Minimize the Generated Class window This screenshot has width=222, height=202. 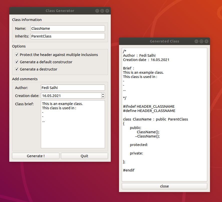coord(196,41)
